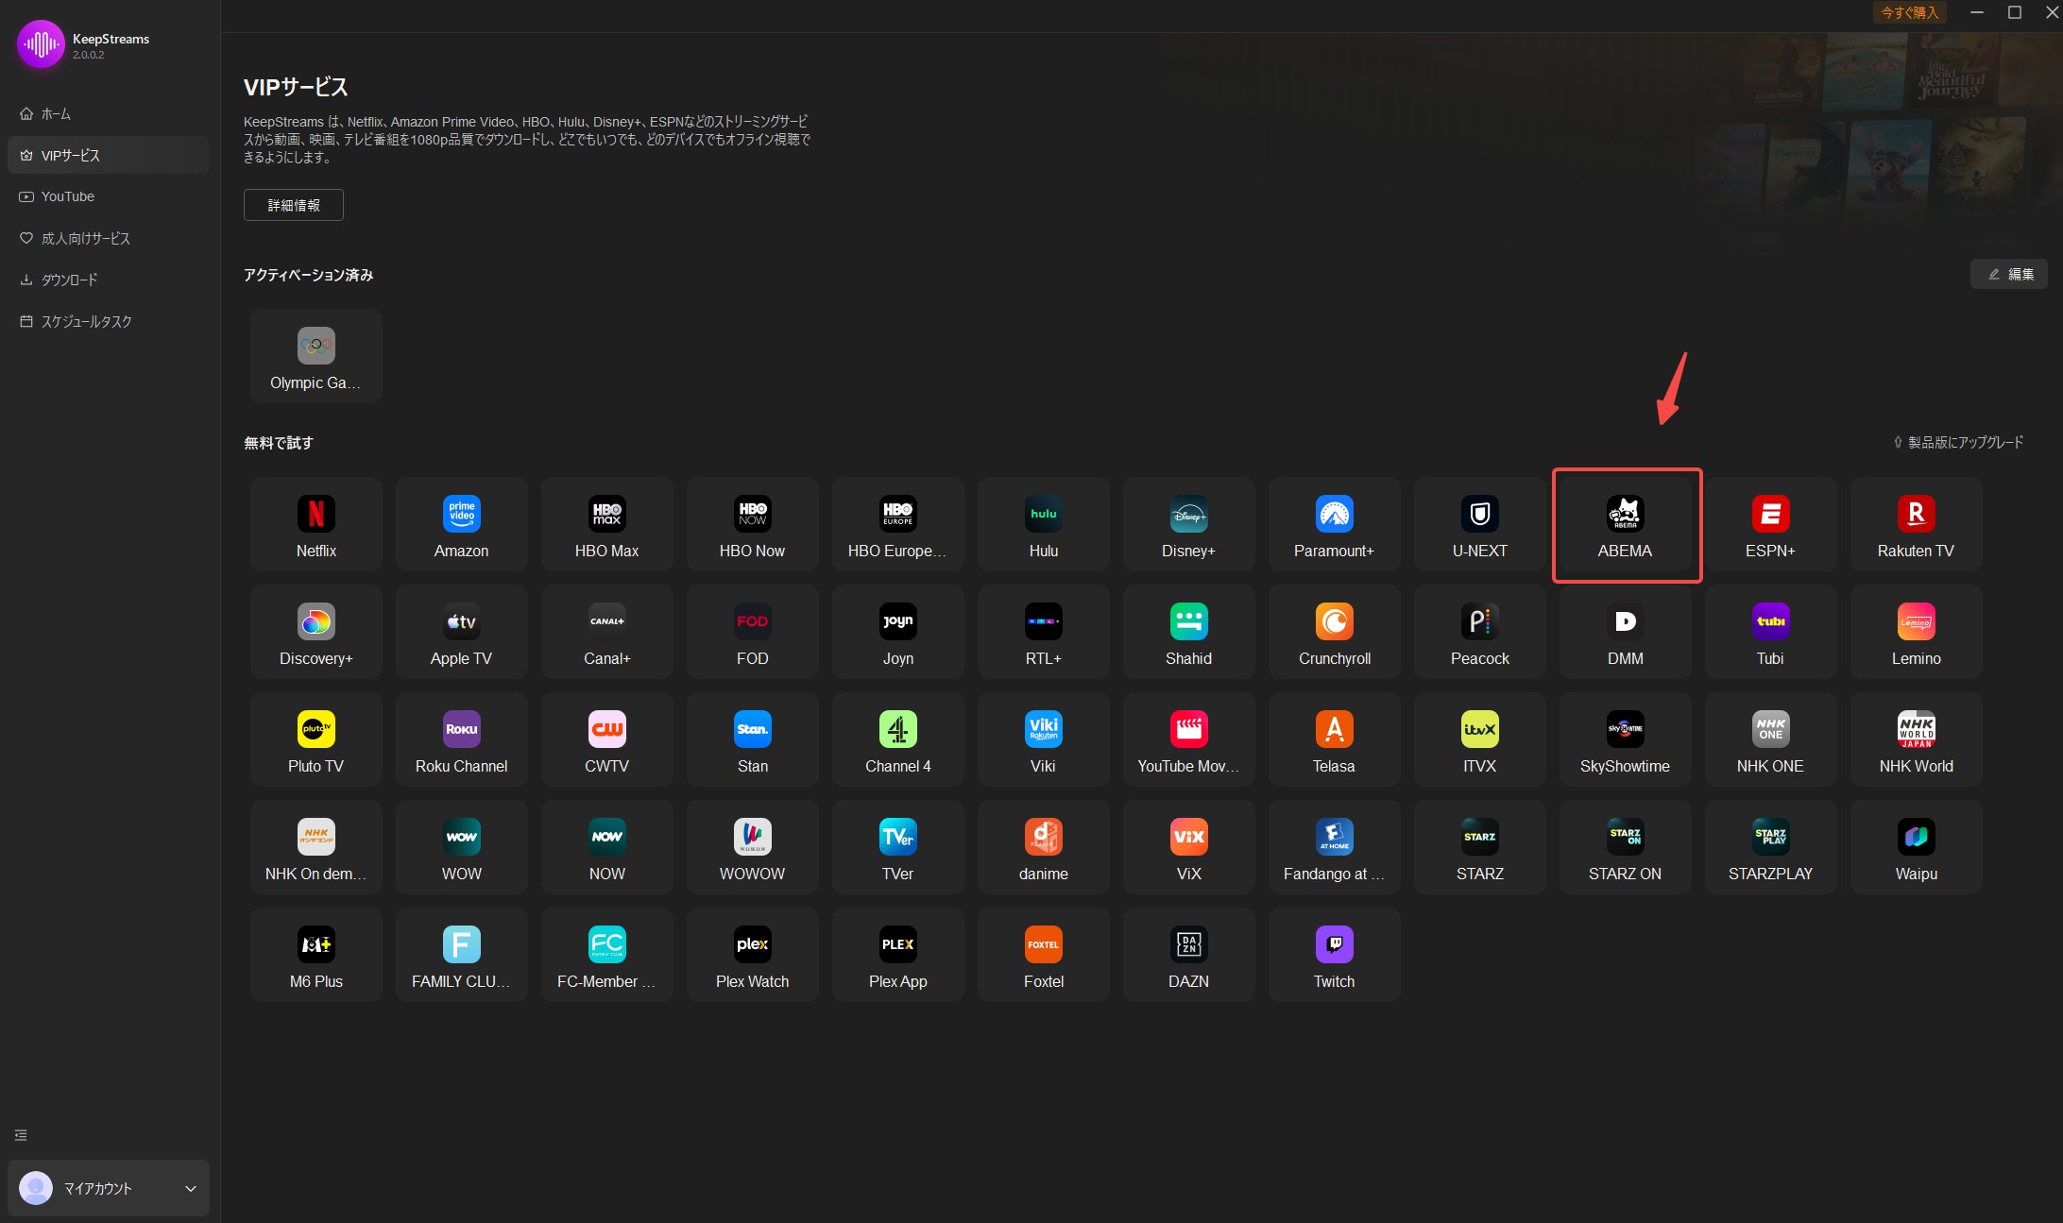Click the 詳細情報 button
Viewport: 2063px width, 1223px height.
click(294, 205)
